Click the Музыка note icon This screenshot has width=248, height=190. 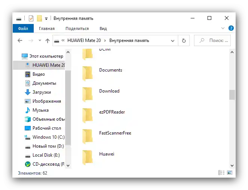pos(28,110)
